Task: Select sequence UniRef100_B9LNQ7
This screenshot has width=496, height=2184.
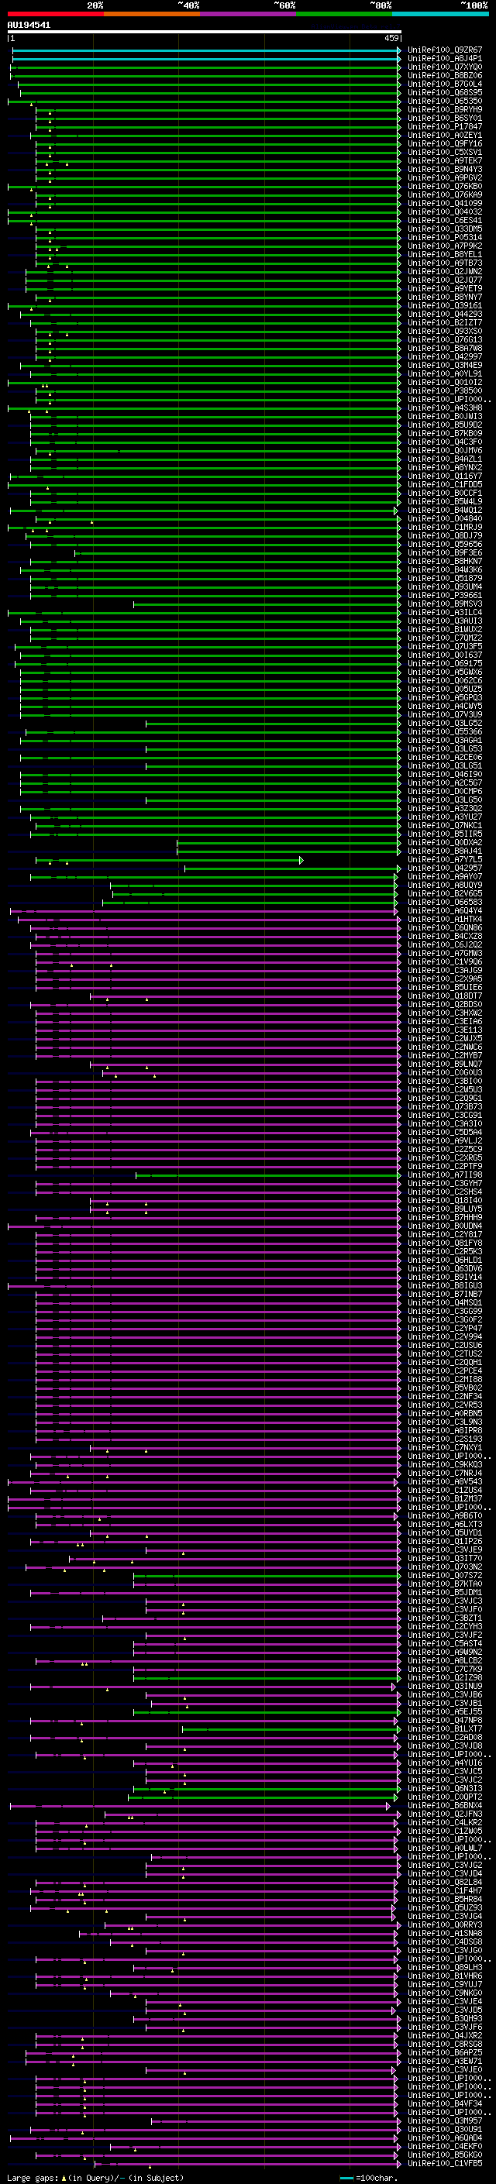Action: click(444, 1064)
